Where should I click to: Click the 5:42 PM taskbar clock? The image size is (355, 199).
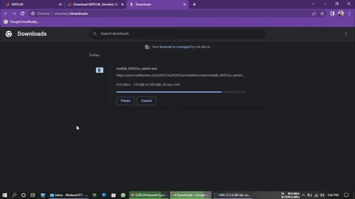coord(333,195)
